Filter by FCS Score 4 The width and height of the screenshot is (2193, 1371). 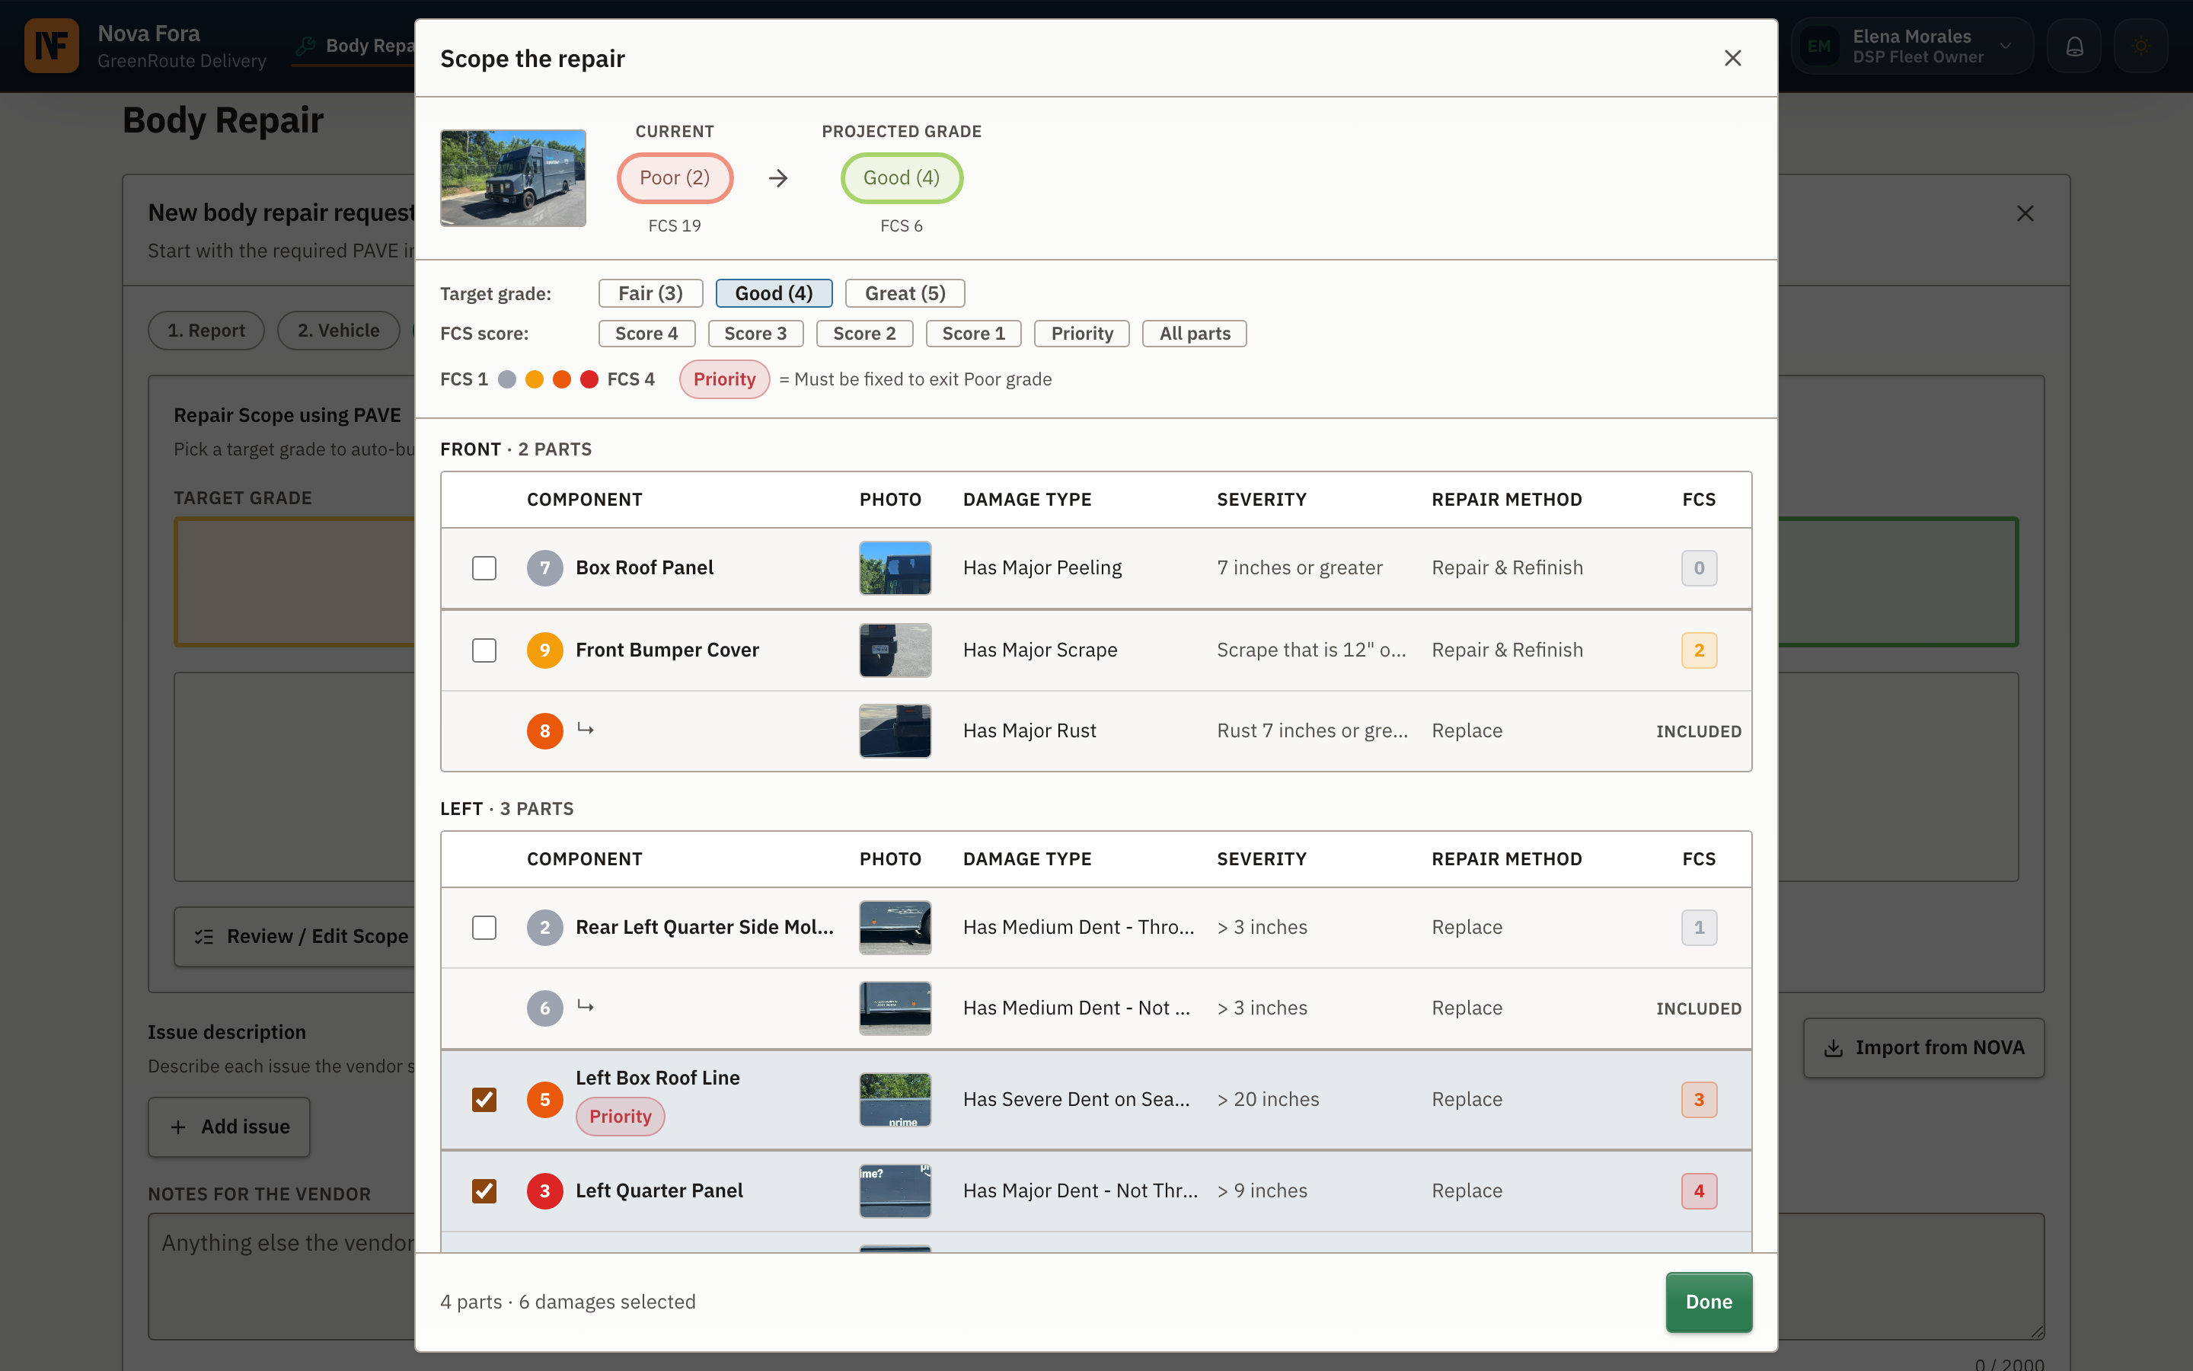(646, 334)
